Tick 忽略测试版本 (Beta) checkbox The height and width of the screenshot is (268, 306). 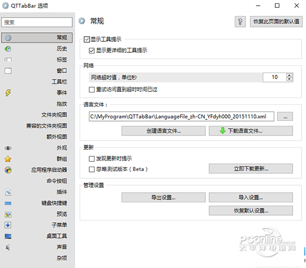[x=92, y=169]
